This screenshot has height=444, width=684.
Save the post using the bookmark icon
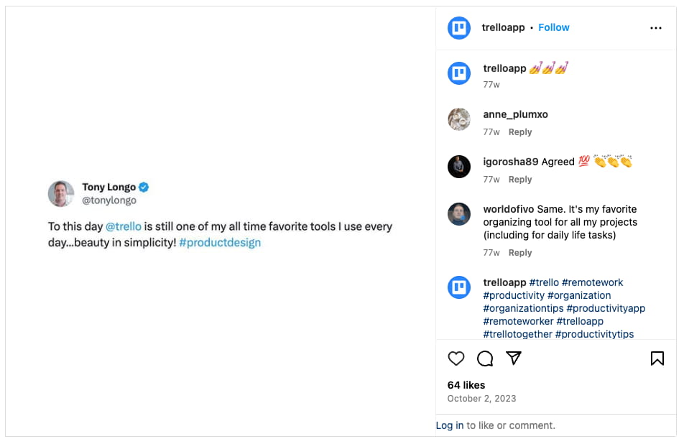658,358
